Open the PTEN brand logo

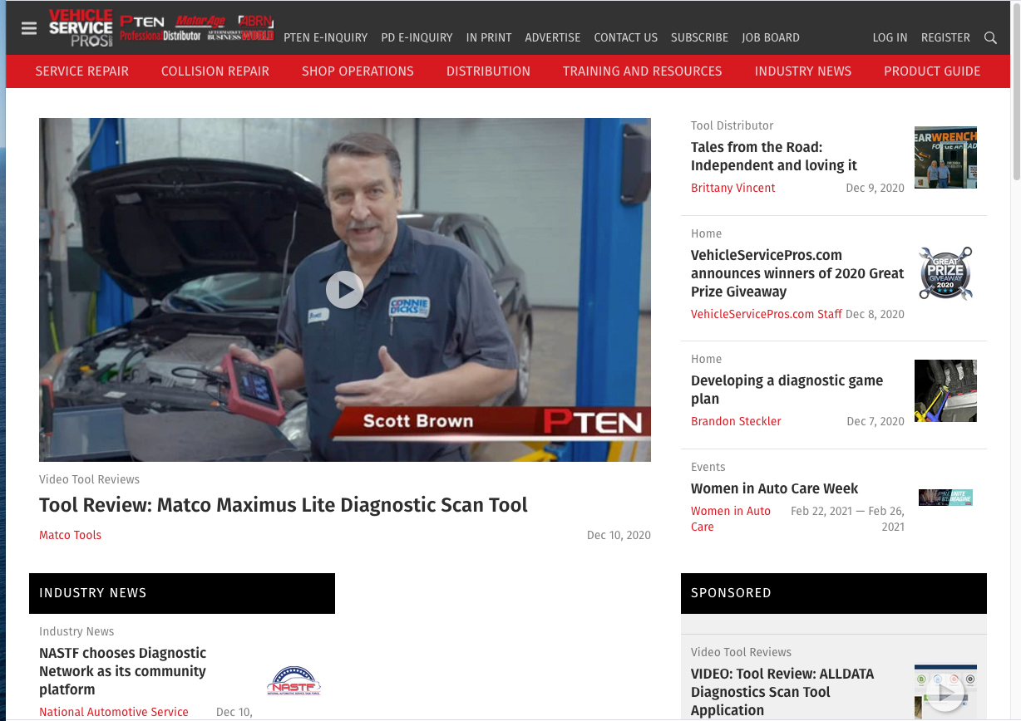(141, 22)
